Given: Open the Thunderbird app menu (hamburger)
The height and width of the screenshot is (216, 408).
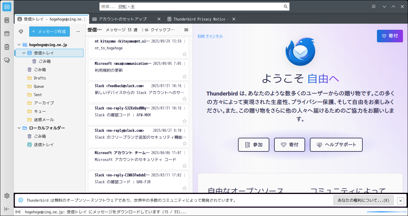Looking at the screenshot, I should click(x=374, y=7).
